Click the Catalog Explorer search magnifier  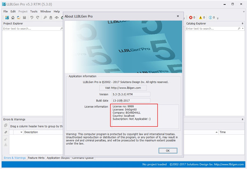click(x=239, y=28)
